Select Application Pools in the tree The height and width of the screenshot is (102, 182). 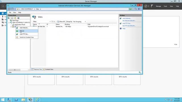tap(20, 25)
